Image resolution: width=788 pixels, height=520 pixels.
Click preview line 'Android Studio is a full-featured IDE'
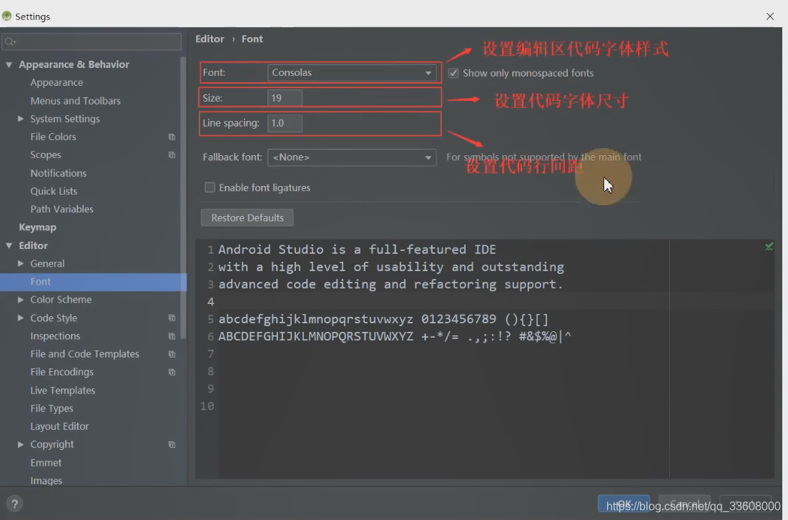(357, 250)
